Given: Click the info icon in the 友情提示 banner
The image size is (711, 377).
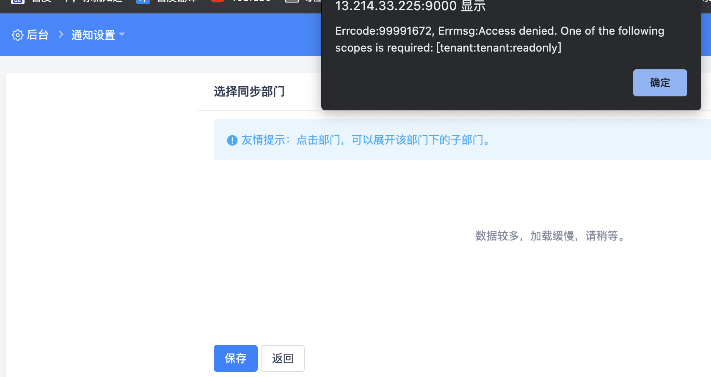Looking at the screenshot, I should [232, 140].
